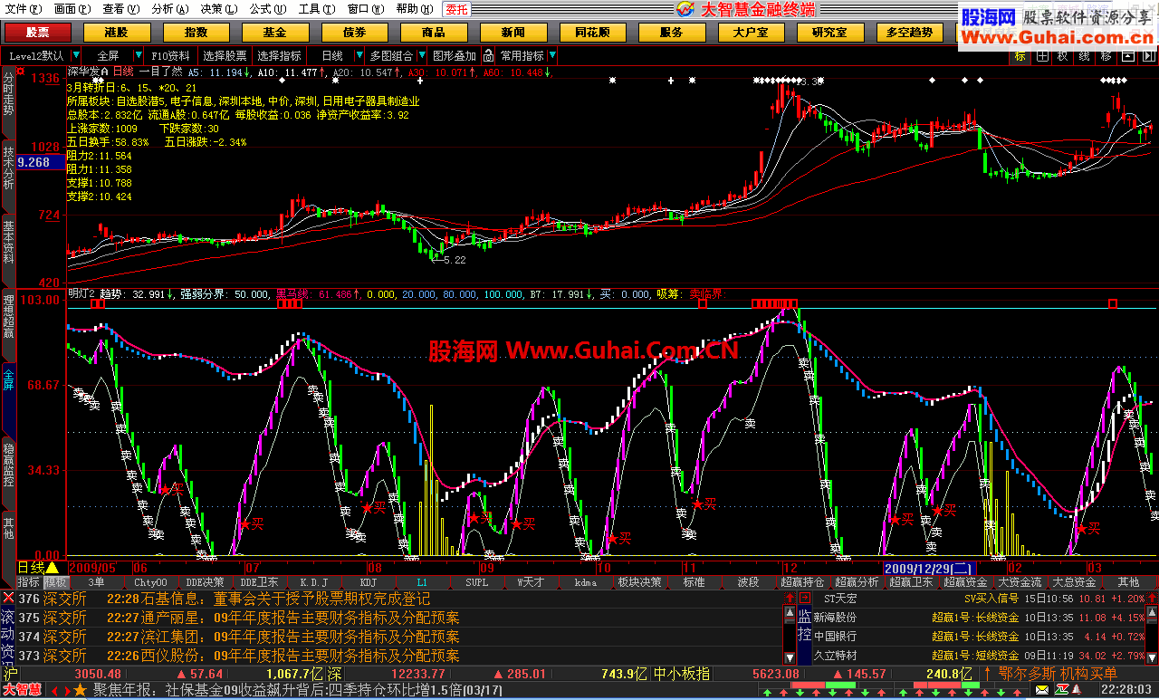Screen dimensions: 1159x700
Task: Toggle the 移 move button
Action: point(1106,55)
